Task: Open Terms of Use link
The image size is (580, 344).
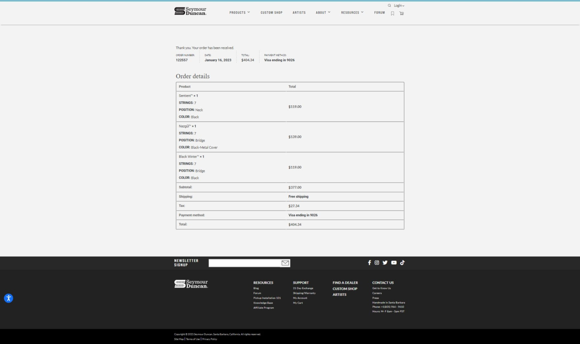Action: point(193,339)
